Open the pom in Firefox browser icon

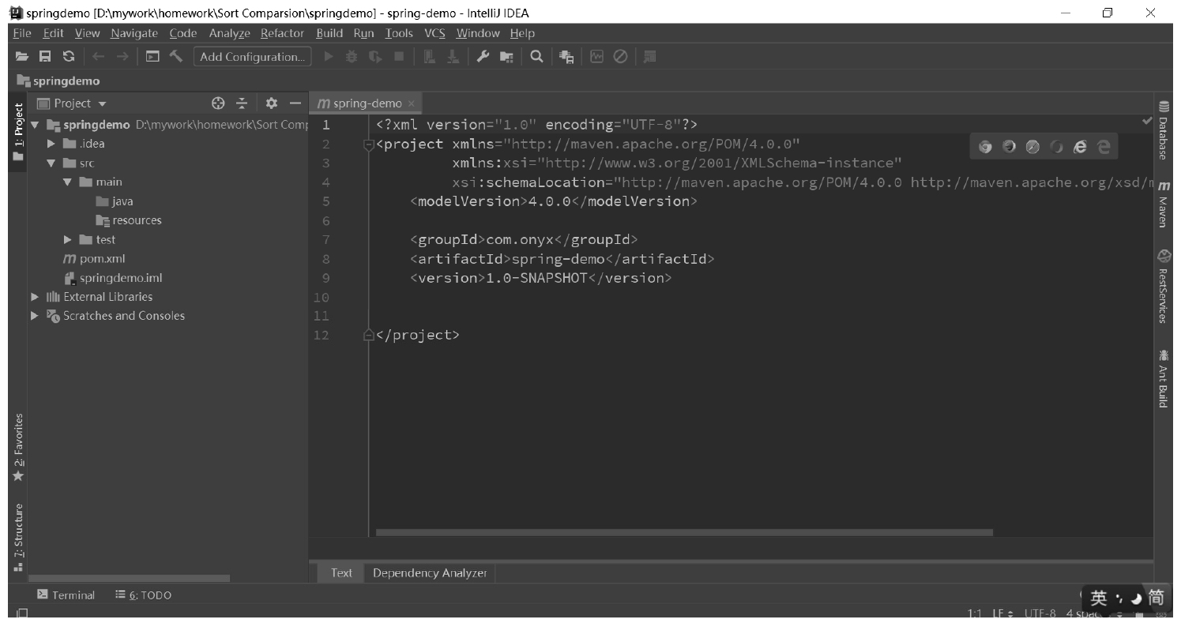1009,146
